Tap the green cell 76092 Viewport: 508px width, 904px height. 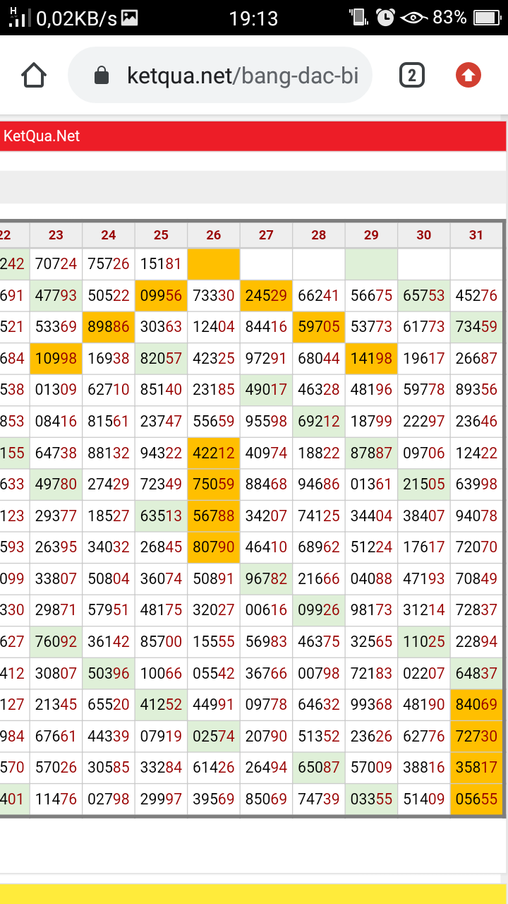(56, 642)
